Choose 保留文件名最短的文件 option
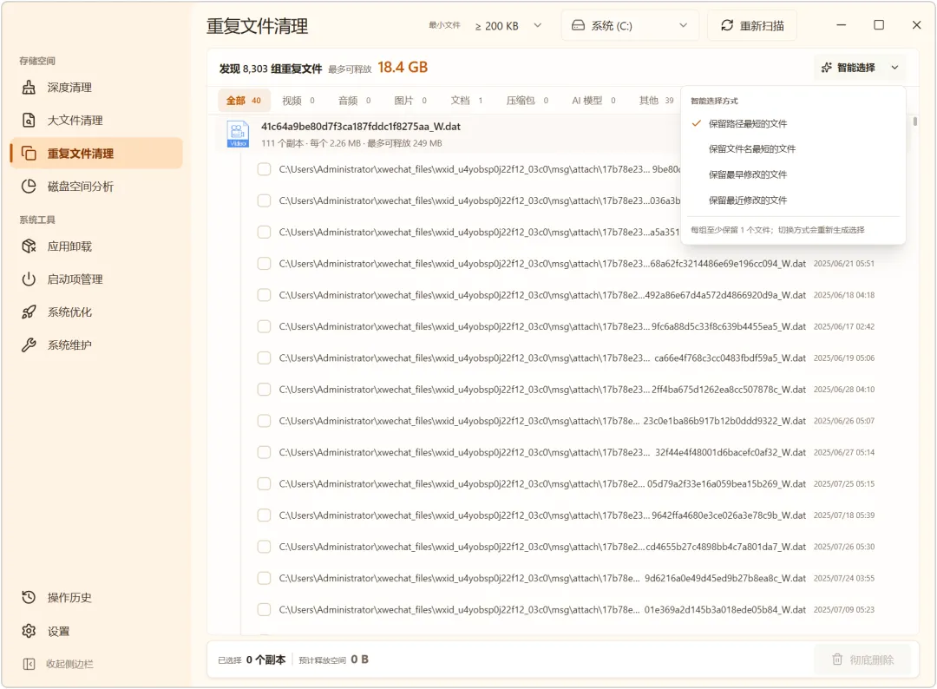The height and width of the screenshot is (689, 937). [x=793, y=148]
